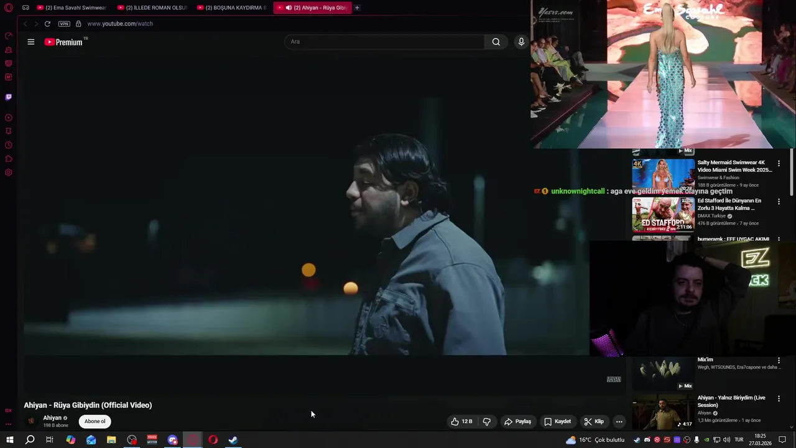Save video with Kaydet button
The height and width of the screenshot is (448, 796).
[558, 421]
